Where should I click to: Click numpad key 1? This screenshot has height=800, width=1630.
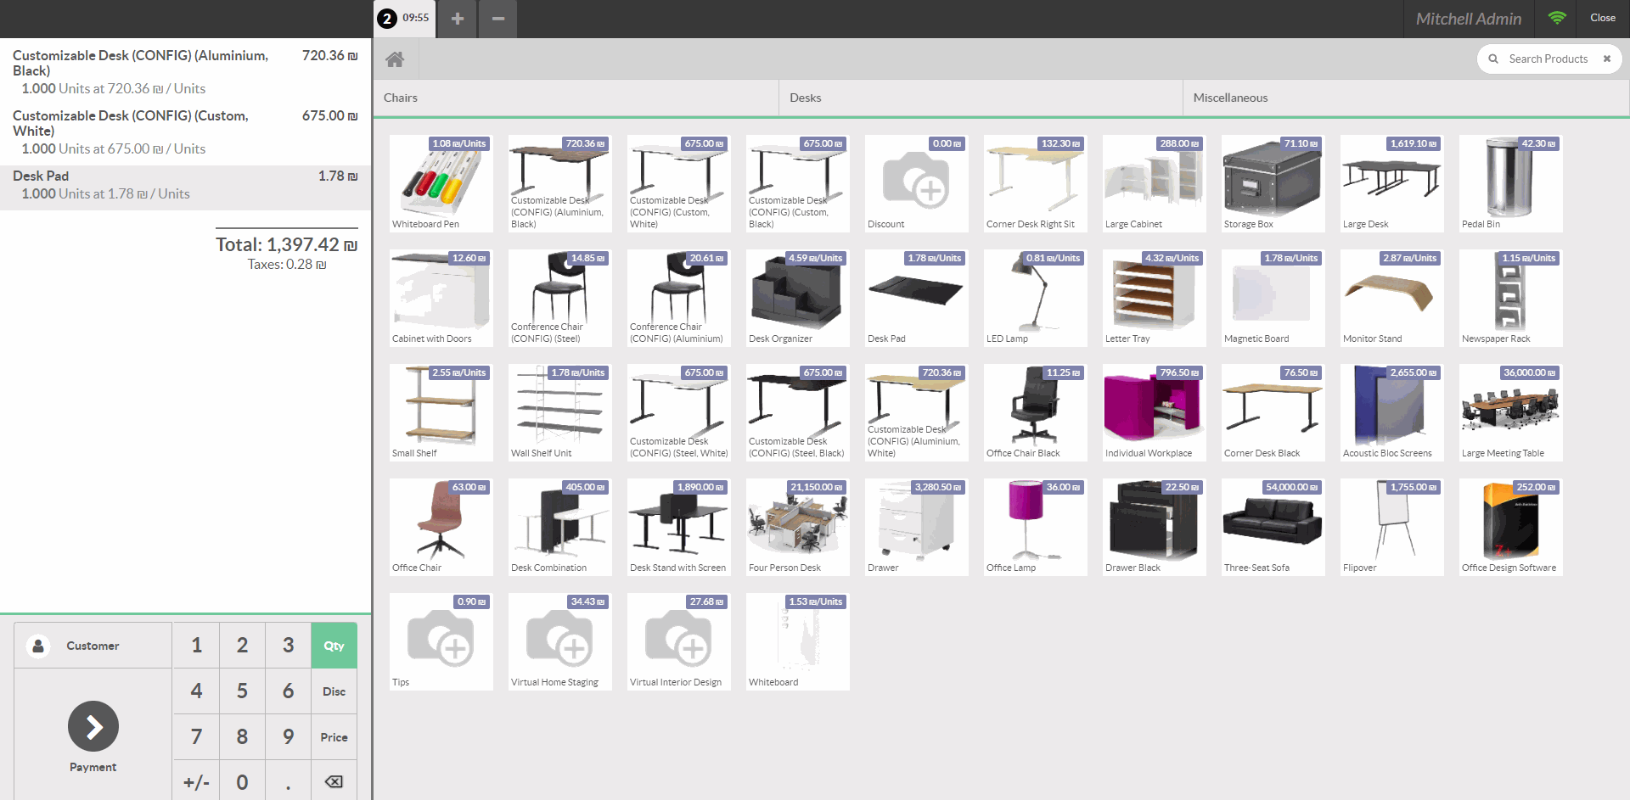click(x=197, y=646)
